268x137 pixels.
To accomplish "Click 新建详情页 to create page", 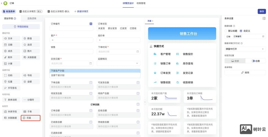I will pyautogui.click(x=81, y=12).
